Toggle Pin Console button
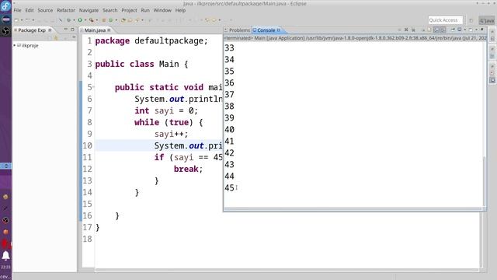The height and width of the screenshot is (280, 497). pos(453,30)
